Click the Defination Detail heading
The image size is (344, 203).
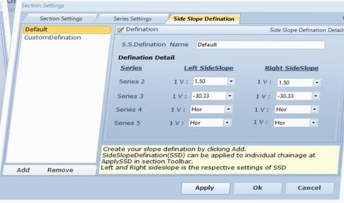146,58
